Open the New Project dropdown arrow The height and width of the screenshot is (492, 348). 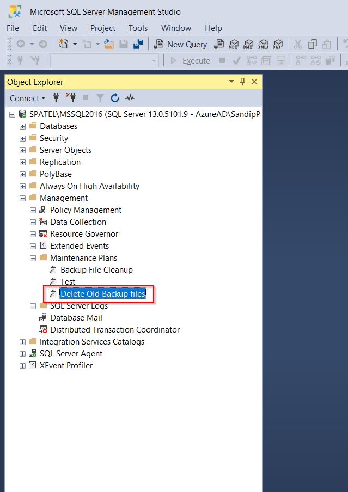pos(75,44)
